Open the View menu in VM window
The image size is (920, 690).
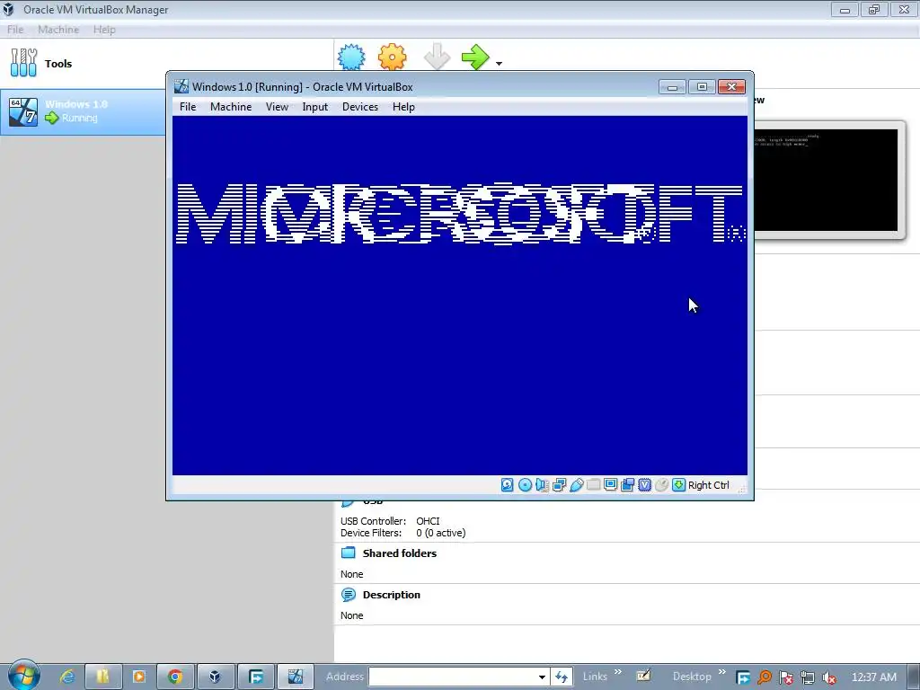(x=277, y=107)
